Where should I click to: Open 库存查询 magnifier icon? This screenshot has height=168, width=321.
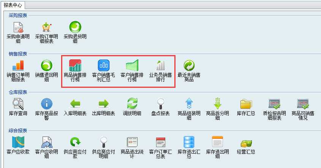[x=18, y=103]
